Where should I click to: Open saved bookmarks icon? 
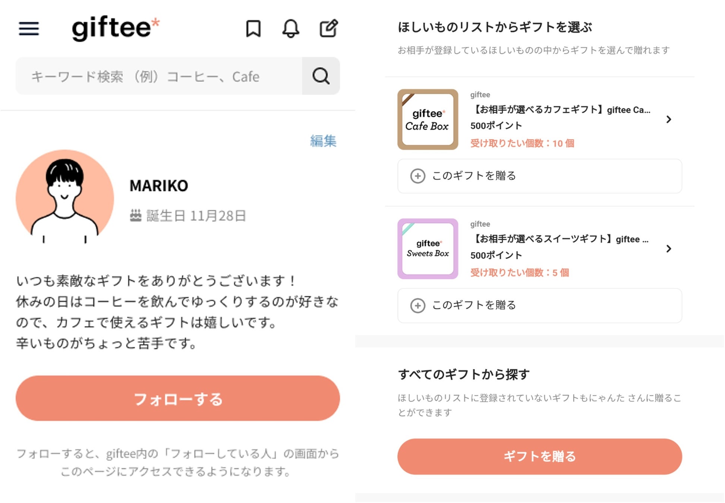253,29
